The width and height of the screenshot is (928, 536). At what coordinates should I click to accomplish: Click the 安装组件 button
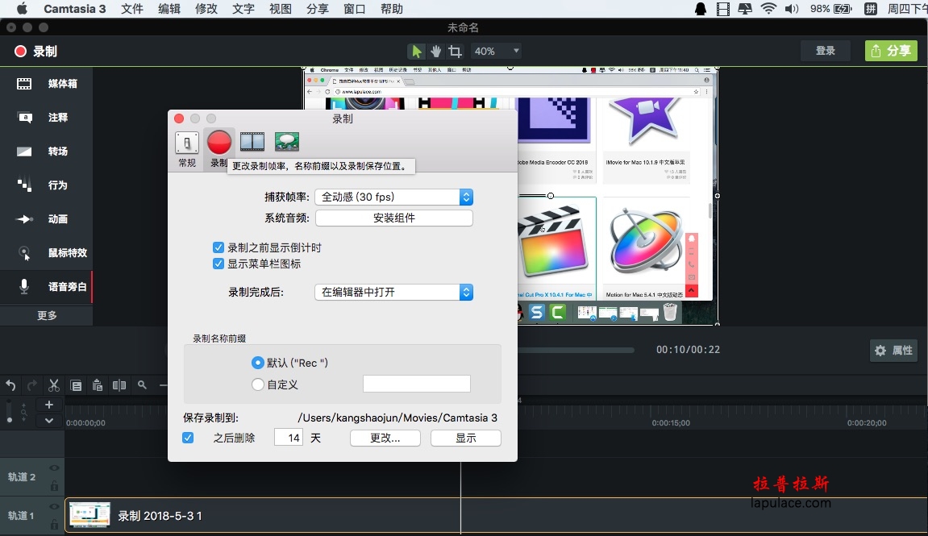[x=393, y=218]
